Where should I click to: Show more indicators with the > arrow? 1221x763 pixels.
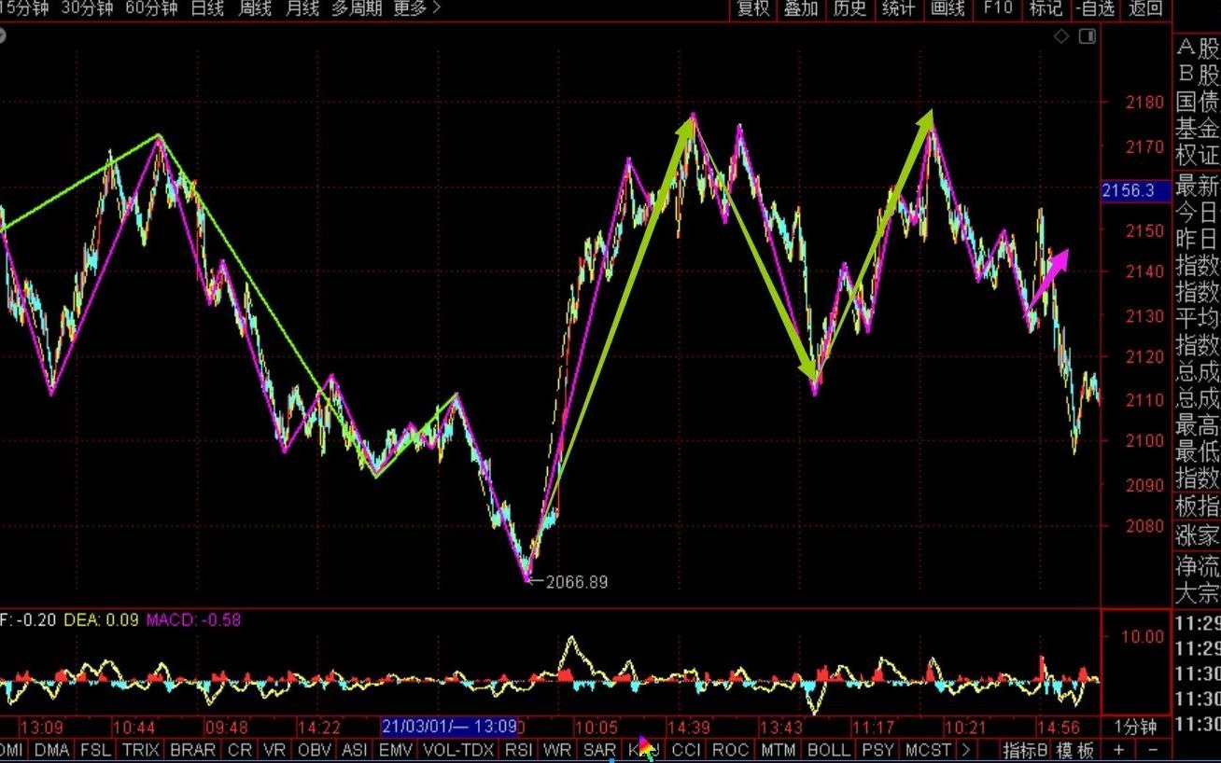coord(965,750)
